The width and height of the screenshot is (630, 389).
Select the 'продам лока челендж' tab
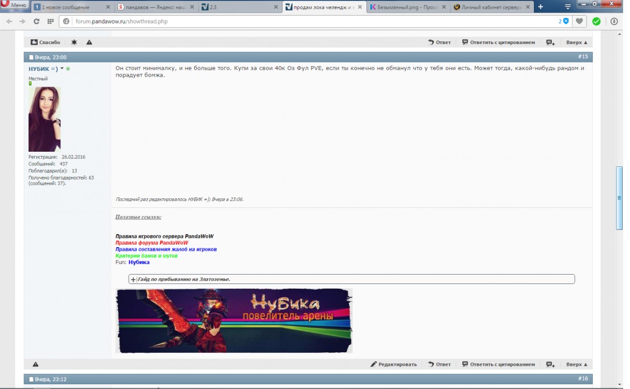pos(324,7)
